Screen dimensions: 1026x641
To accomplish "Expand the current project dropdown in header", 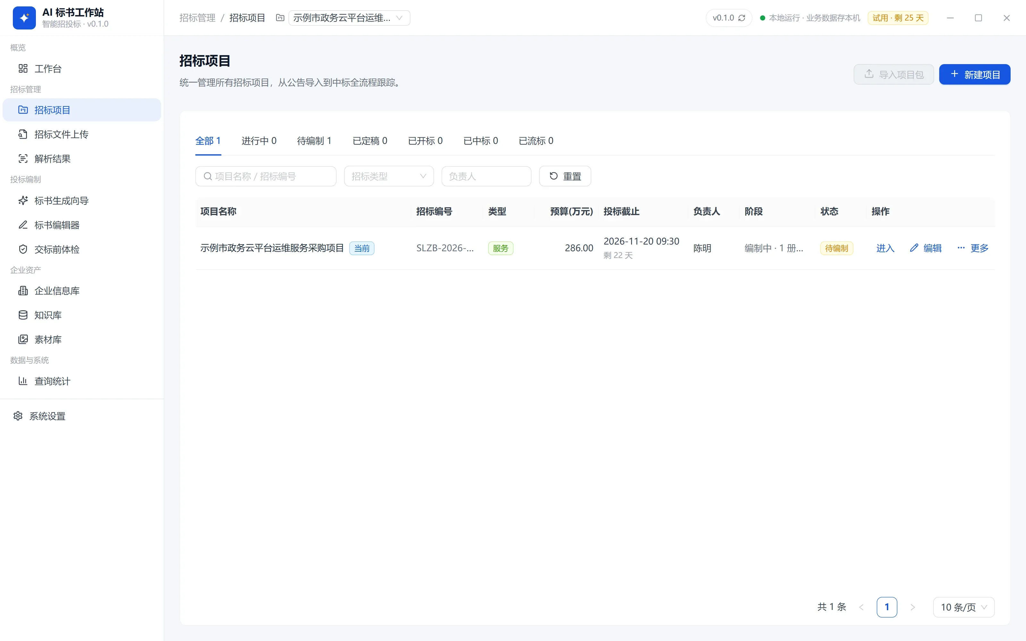I will click(349, 18).
